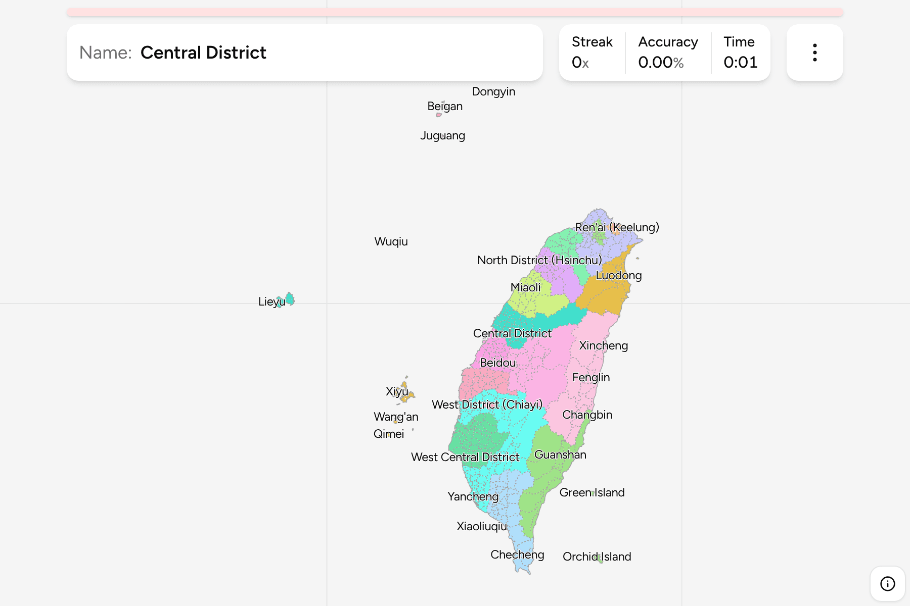Click the Dongyin label
The width and height of the screenshot is (910, 606).
pos(493,92)
